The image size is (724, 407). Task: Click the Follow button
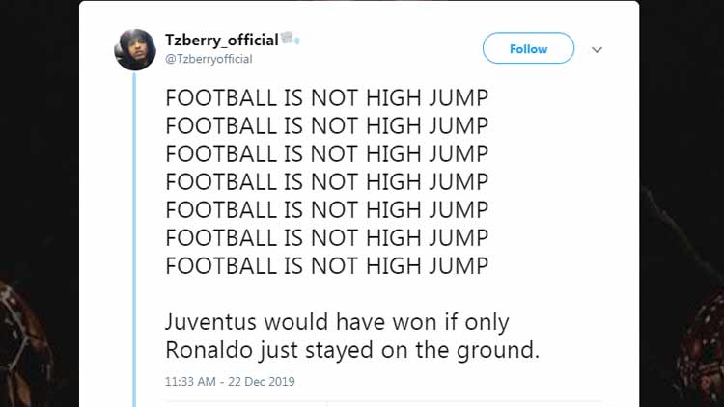tap(528, 48)
